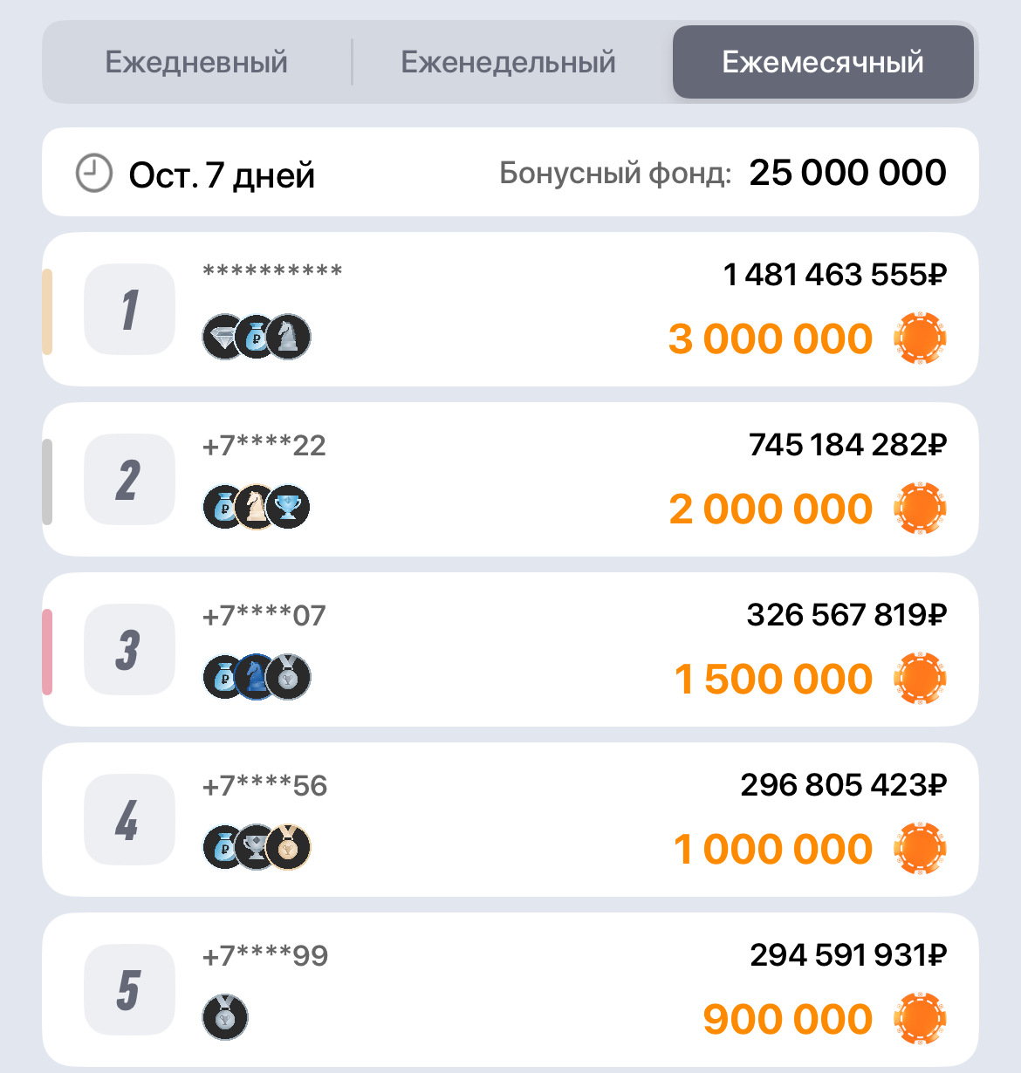Tap the silver knight badge in rank 1
This screenshot has height=1073, width=1021.
coord(288,338)
